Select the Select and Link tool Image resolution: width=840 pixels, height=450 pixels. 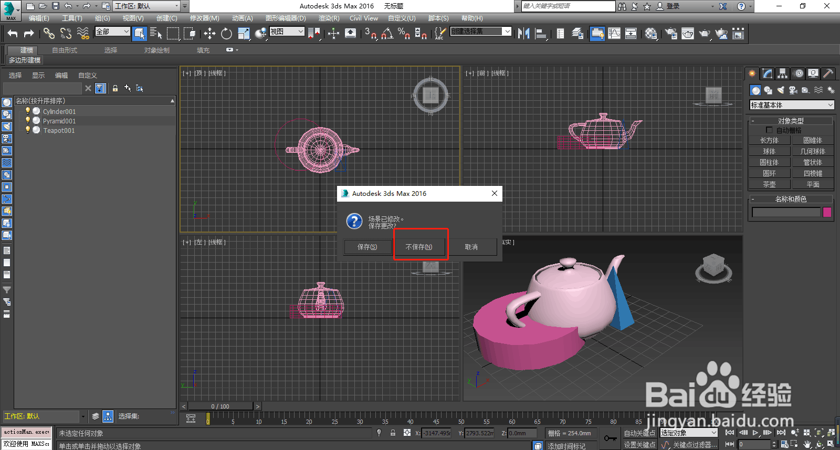click(x=49, y=34)
